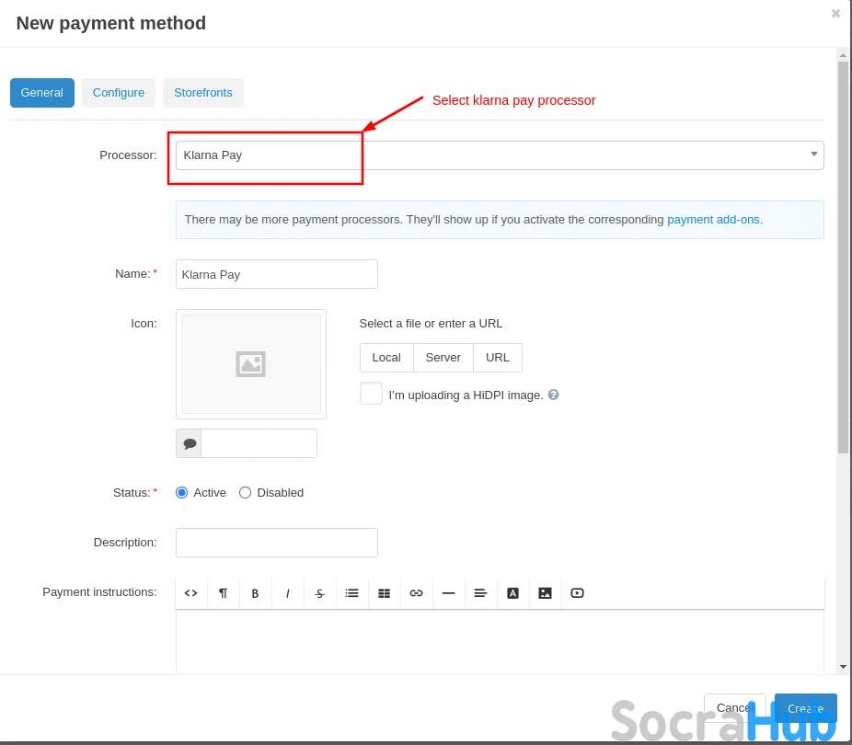Open the Processor dropdown showing Klarna Pay
The image size is (852, 745).
(x=500, y=155)
